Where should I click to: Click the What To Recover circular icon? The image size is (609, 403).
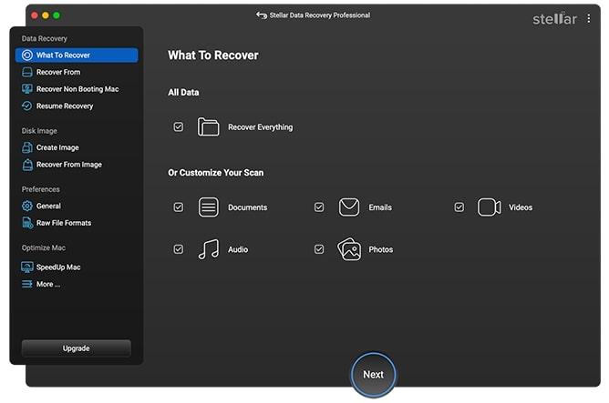tap(27, 55)
